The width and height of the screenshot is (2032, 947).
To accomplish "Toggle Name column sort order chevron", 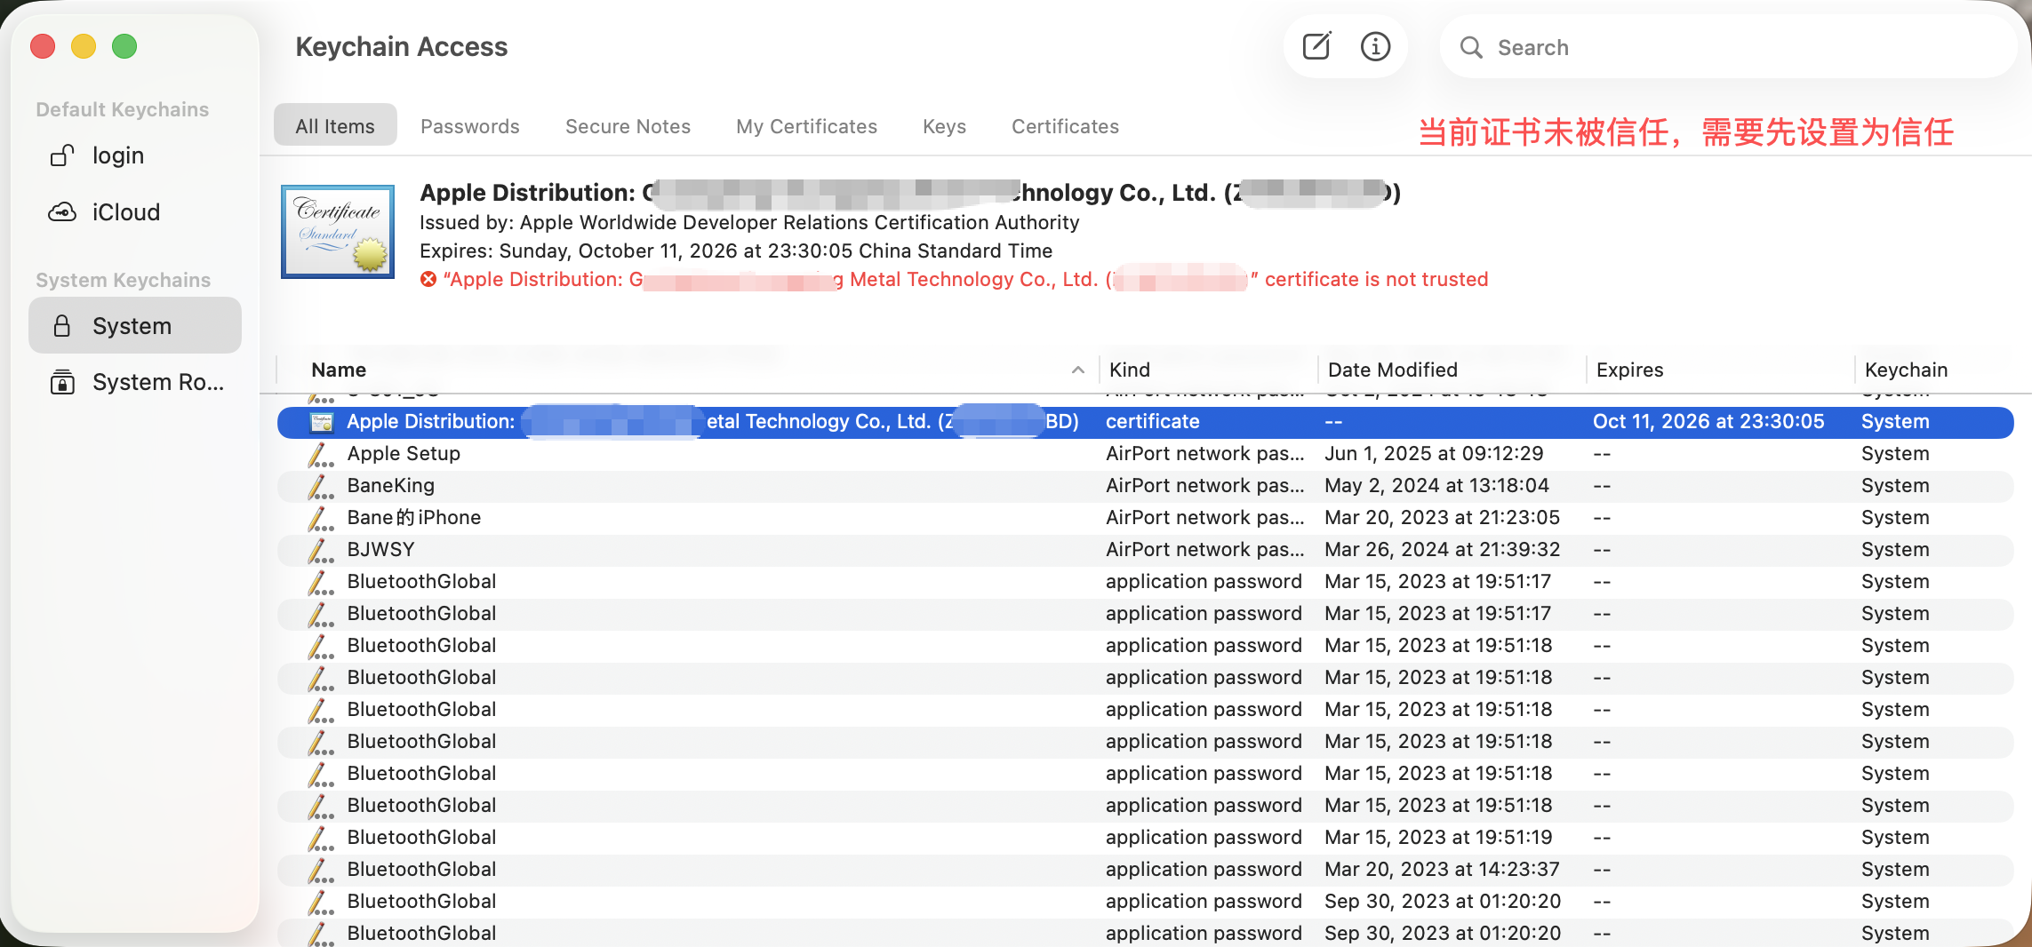I will coord(1077,370).
